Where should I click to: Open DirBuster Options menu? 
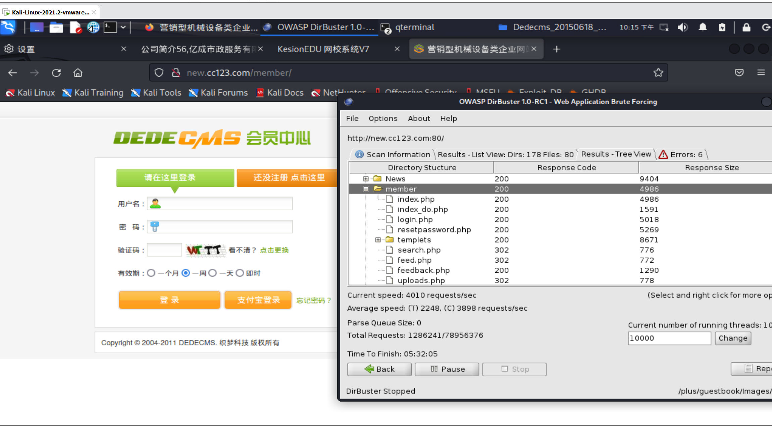[383, 118]
